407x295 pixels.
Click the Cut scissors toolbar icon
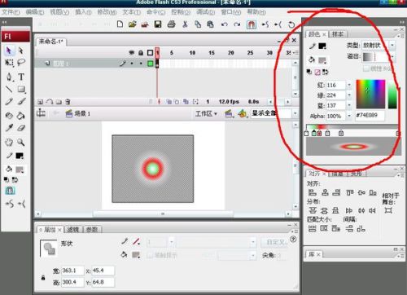185,24
